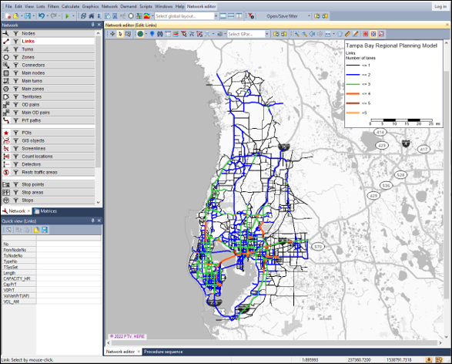Toggle the filter icon beside Nodes
The height and width of the screenshot is (364, 452).
16,33
